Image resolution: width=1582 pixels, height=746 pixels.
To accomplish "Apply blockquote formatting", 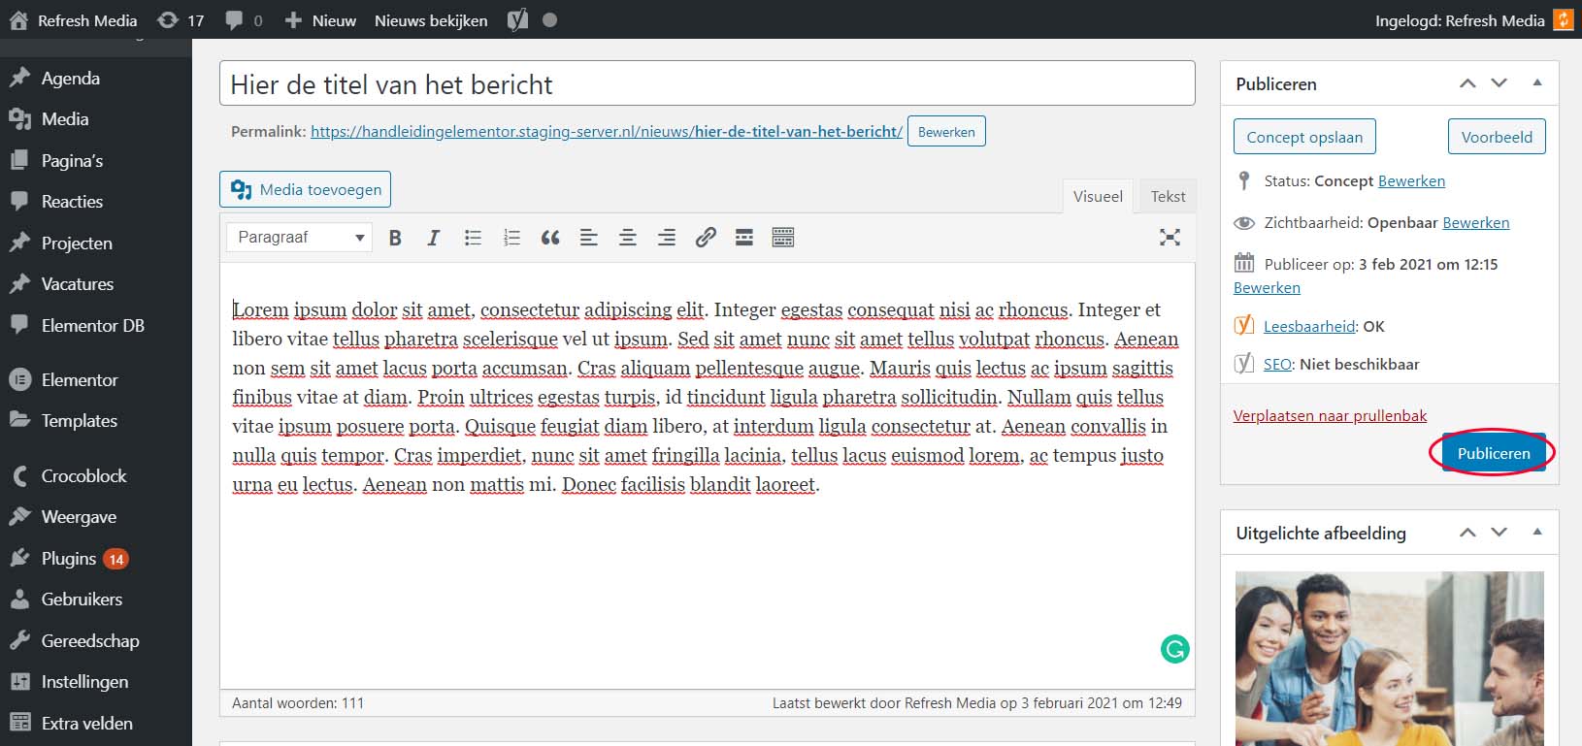I will (550, 238).
